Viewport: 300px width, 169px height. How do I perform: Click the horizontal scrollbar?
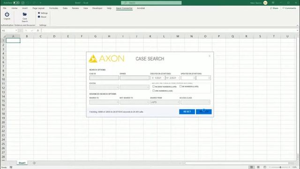click(237, 163)
